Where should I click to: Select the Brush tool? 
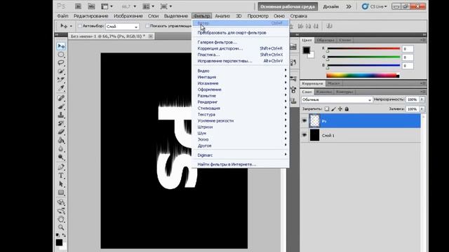[61, 106]
